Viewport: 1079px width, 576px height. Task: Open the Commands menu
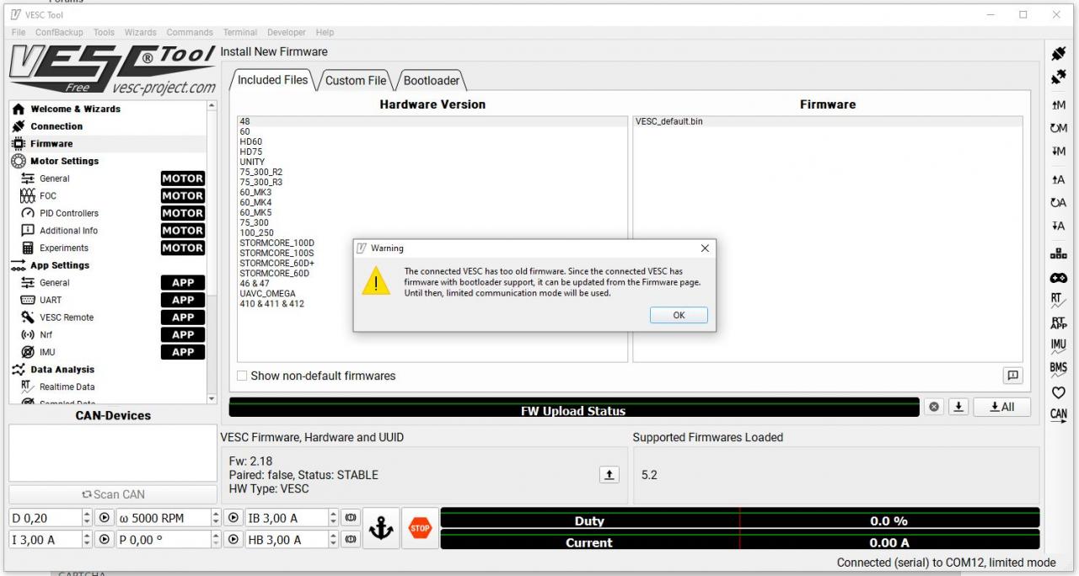coord(190,32)
